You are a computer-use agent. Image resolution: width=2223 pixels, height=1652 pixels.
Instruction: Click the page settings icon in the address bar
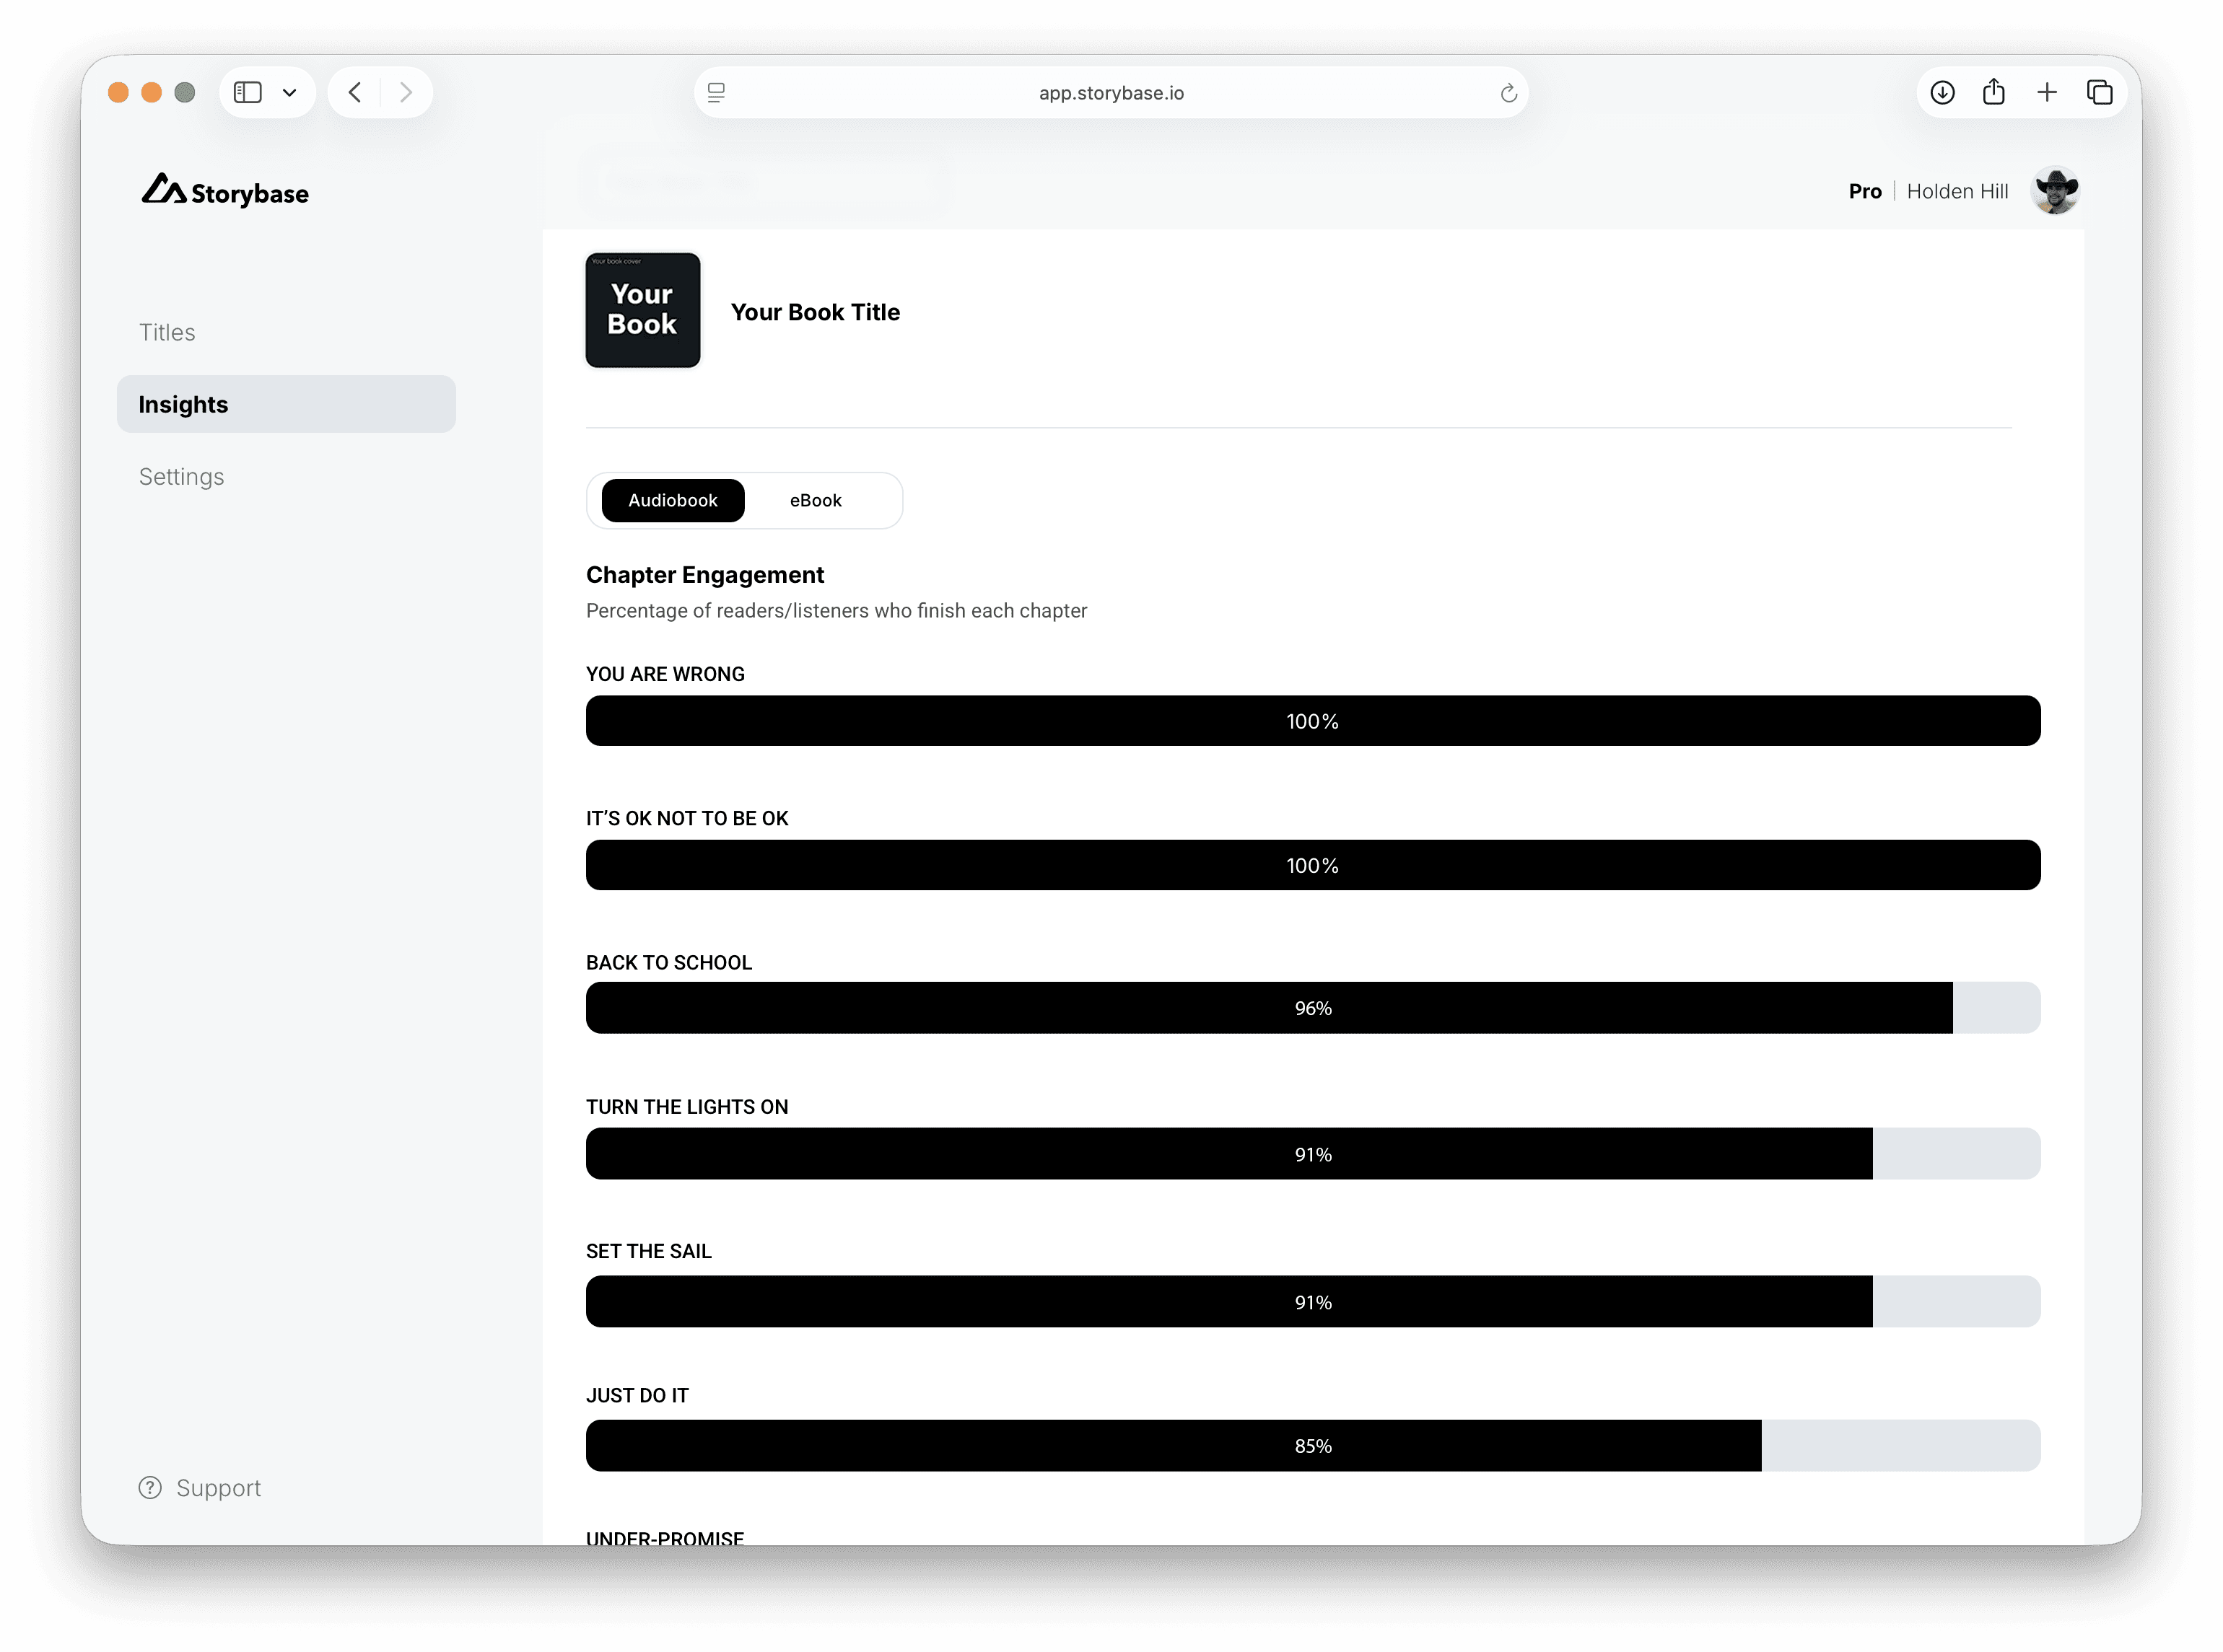716,93
